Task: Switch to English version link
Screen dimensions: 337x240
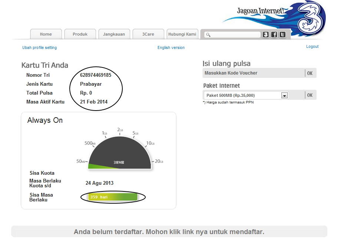Action: click(171, 47)
